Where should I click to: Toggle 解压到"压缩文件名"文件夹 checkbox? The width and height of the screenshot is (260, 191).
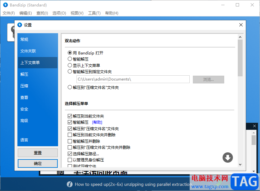(x=70, y=129)
